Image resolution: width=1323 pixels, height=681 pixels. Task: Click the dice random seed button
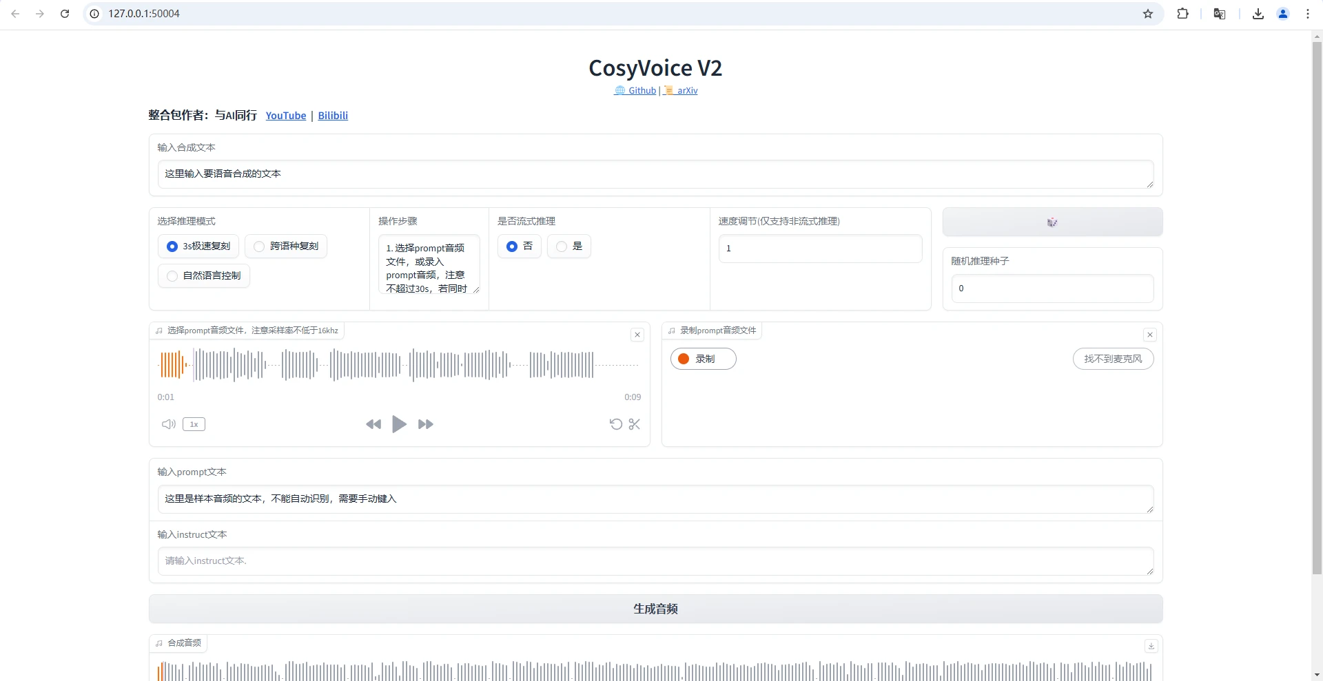pyautogui.click(x=1052, y=222)
